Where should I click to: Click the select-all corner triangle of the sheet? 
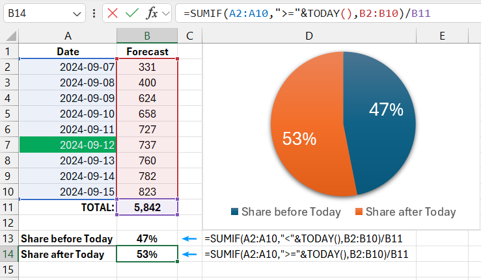point(10,36)
